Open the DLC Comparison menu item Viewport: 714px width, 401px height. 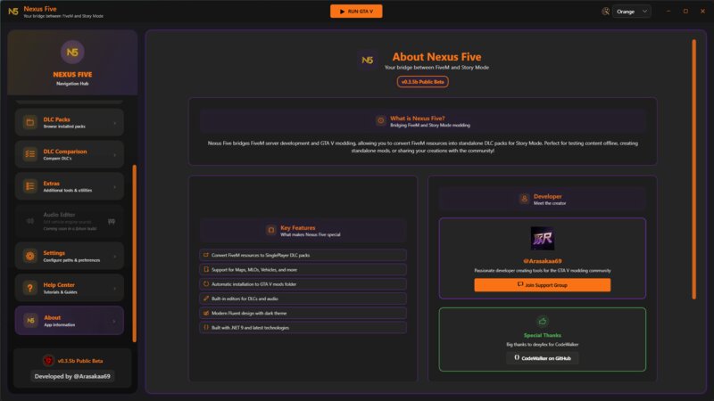pos(70,154)
